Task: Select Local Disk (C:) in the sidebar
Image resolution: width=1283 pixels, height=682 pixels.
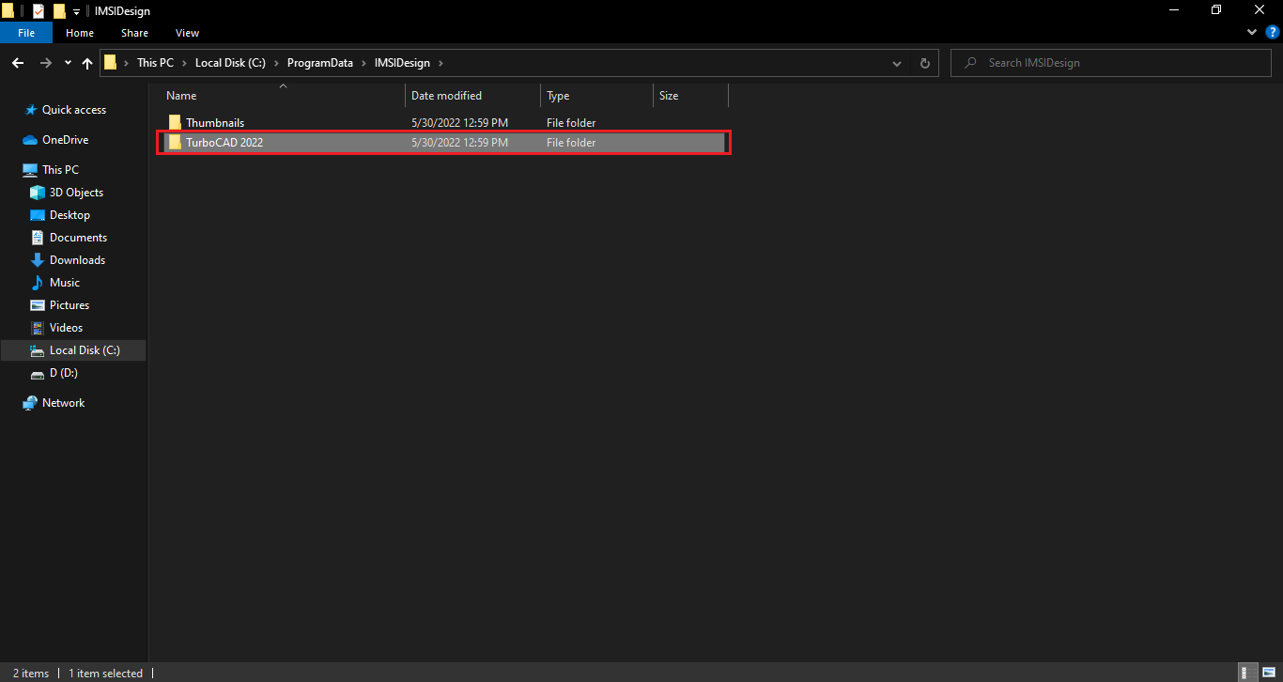Action: [x=73, y=350]
